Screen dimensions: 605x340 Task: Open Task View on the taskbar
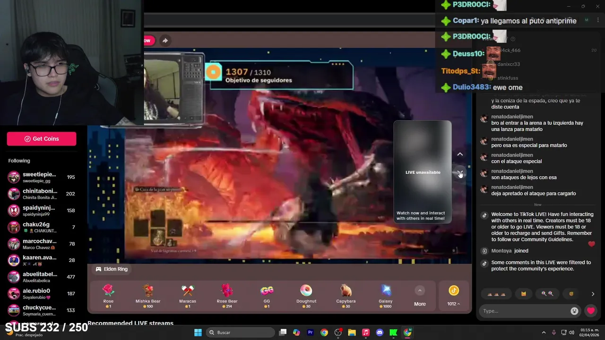[x=283, y=332]
